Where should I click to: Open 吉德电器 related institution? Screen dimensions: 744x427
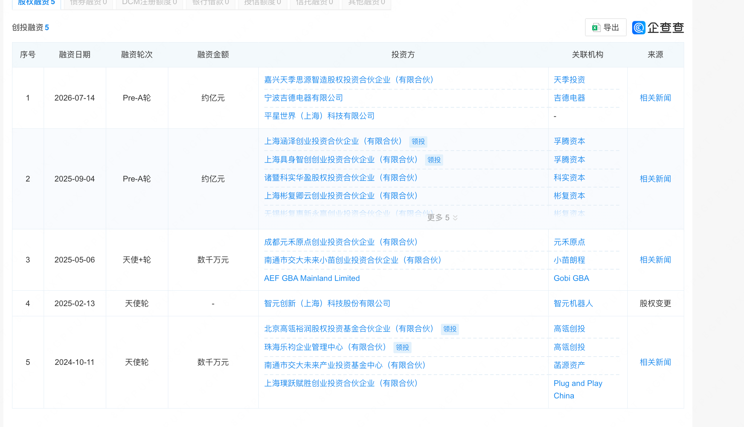click(x=569, y=98)
